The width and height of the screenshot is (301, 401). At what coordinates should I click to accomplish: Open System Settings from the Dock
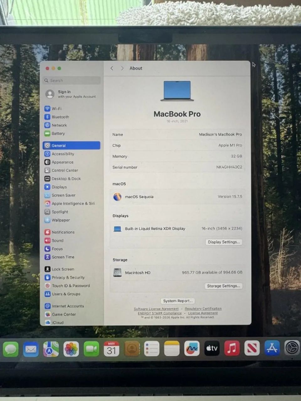[292, 348]
